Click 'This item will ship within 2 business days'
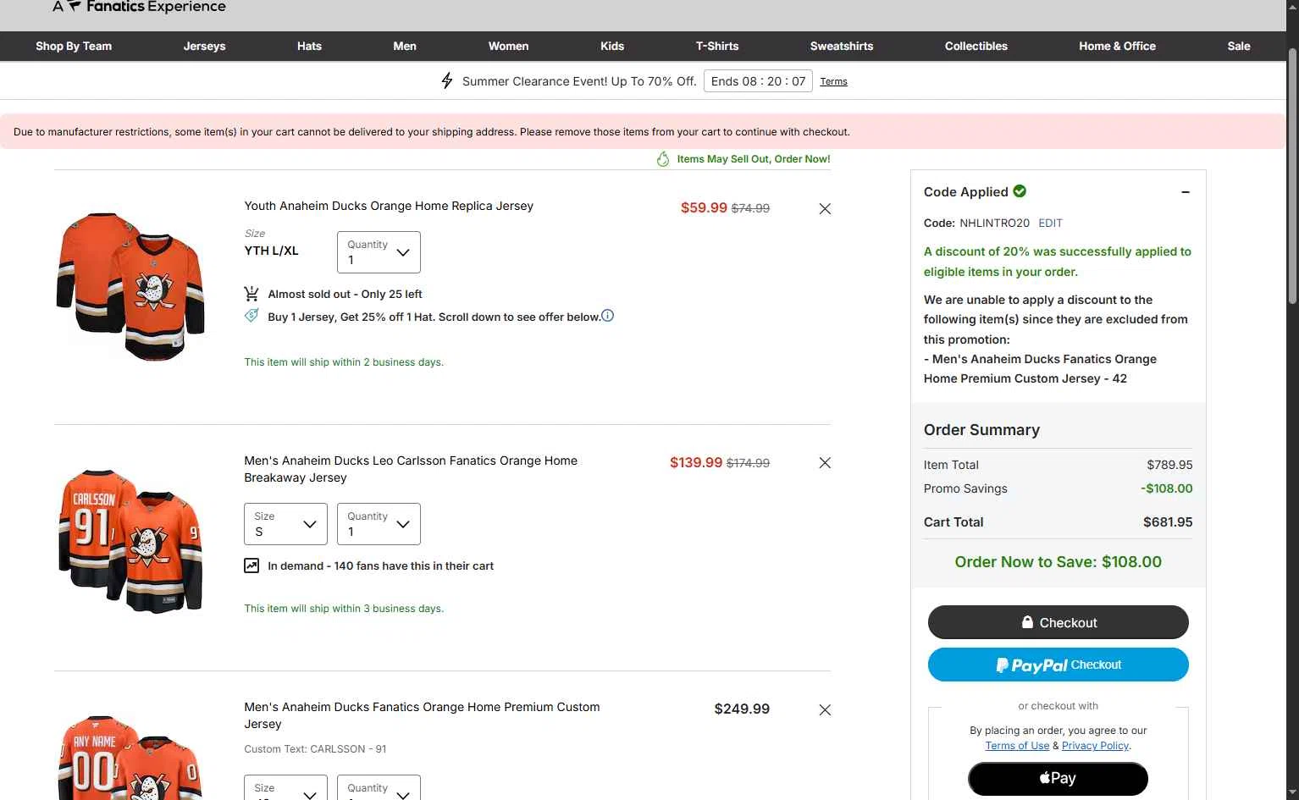Viewport: 1299px width, 800px height. point(344,362)
